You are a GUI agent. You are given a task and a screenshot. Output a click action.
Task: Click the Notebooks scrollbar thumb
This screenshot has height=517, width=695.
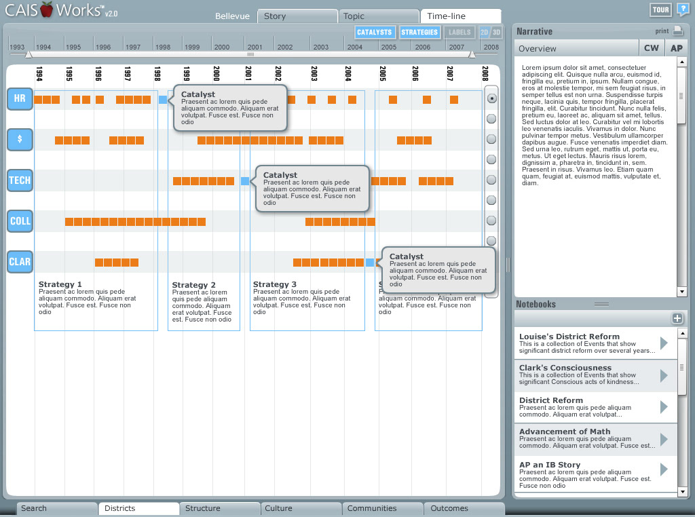[x=683, y=367]
